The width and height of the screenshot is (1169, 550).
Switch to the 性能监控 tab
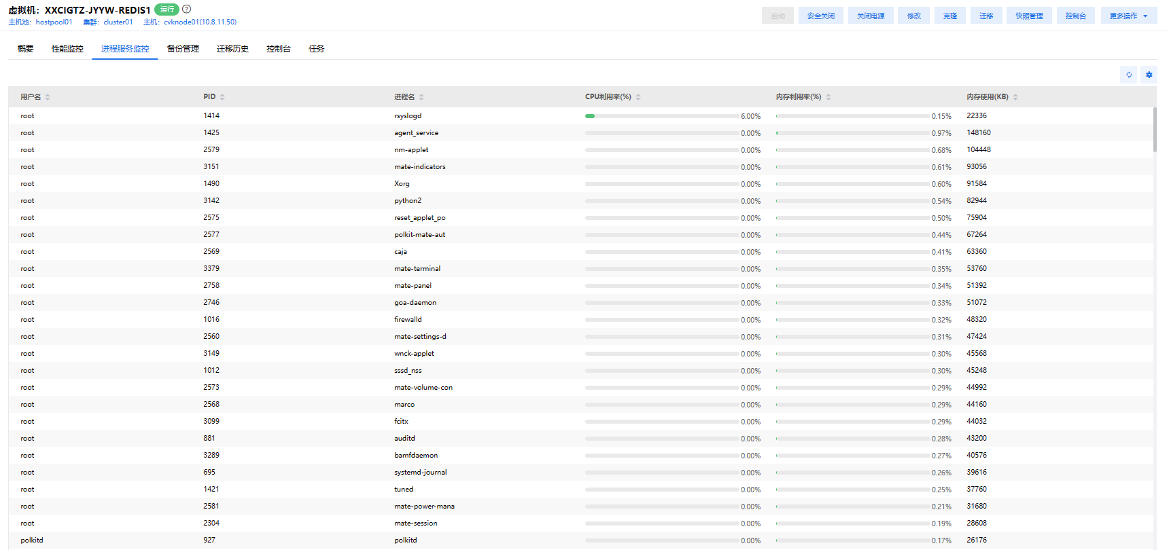click(x=67, y=49)
